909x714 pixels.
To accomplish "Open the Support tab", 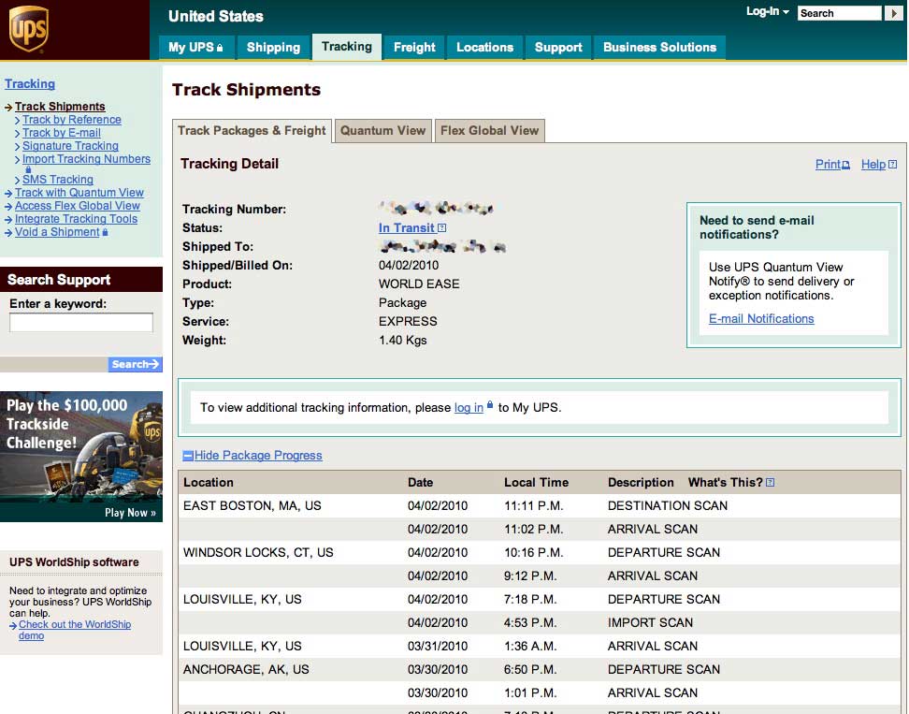I will click(x=558, y=47).
